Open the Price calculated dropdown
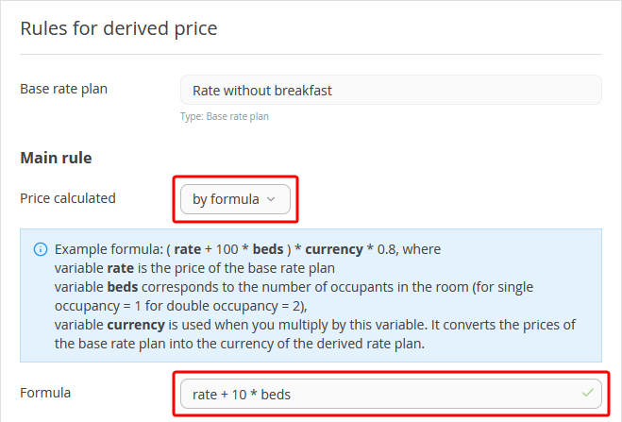Viewport: 622px width, 422px height. click(235, 199)
